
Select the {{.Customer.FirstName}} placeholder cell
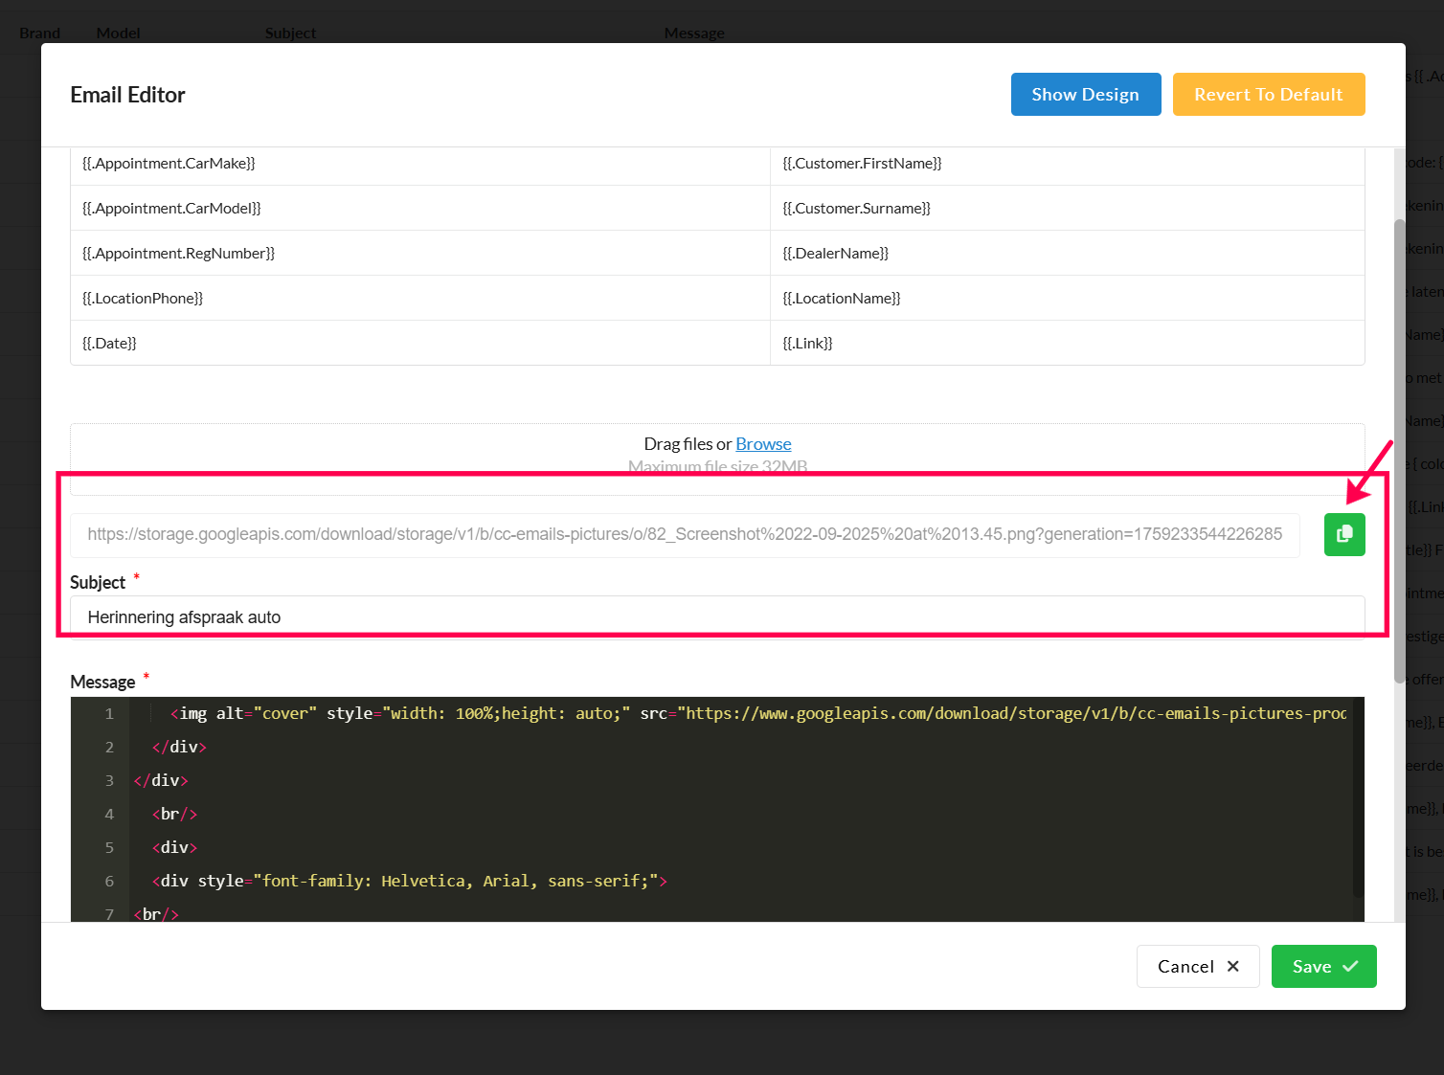pos(862,164)
